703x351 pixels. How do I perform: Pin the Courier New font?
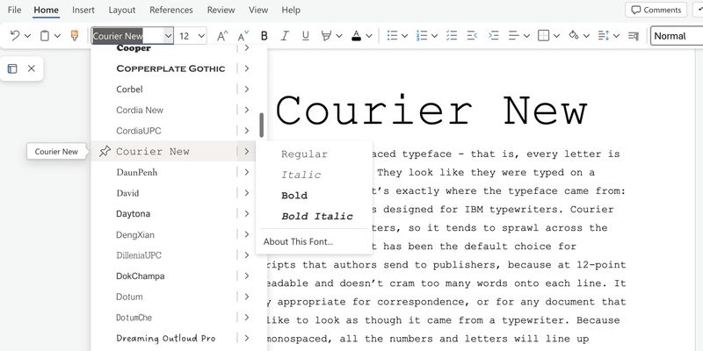point(105,152)
